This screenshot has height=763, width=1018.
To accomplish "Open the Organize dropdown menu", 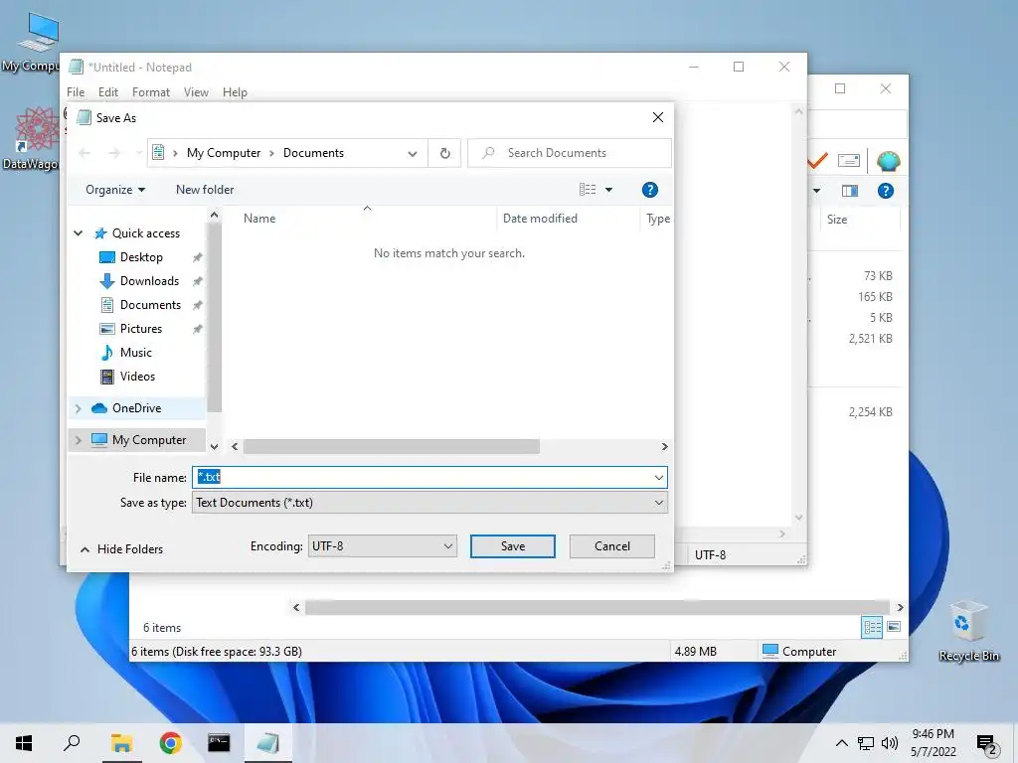I will point(115,190).
